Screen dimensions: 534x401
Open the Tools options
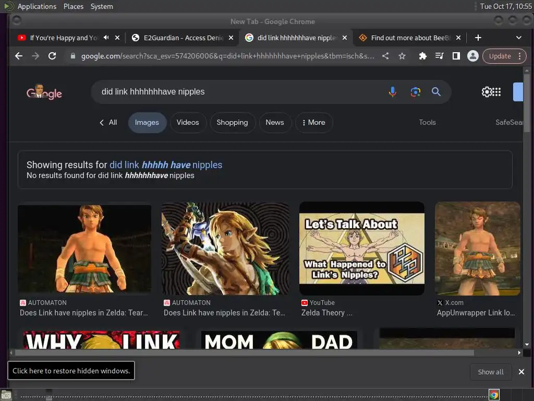(x=427, y=122)
